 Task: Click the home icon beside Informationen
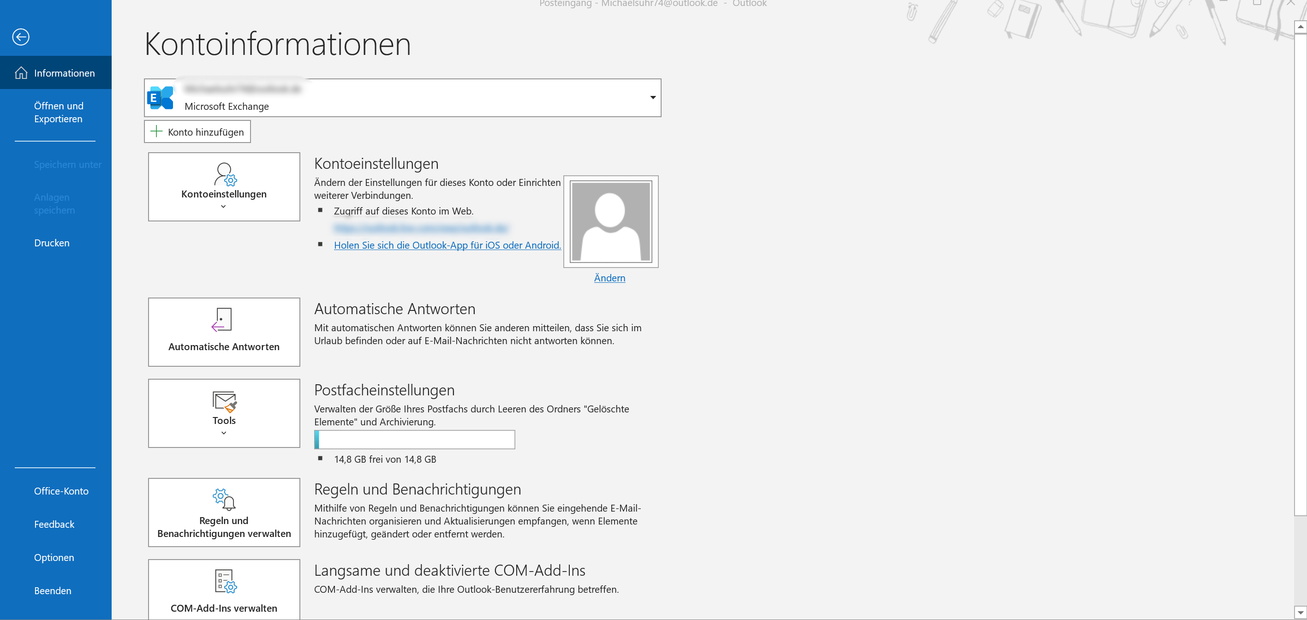(x=21, y=73)
